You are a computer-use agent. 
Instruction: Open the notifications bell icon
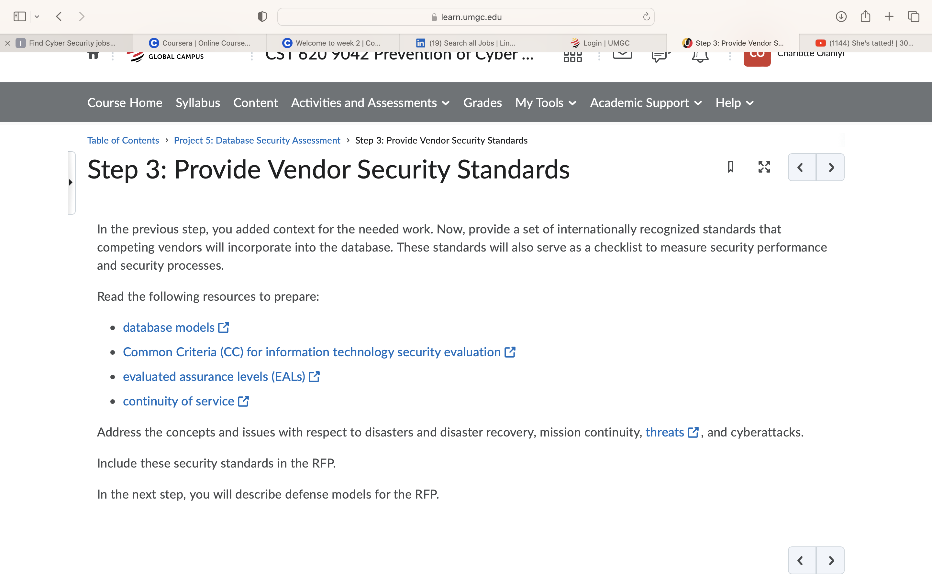click(x=700, y=56)
